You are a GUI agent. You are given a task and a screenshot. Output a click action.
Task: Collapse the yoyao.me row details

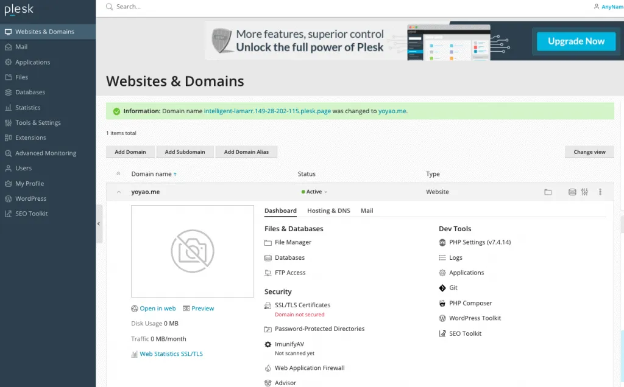point(118,191)
